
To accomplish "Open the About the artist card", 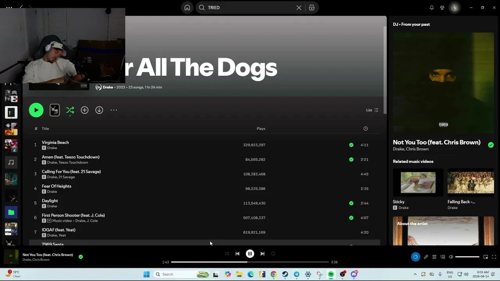I will point(443,231).
